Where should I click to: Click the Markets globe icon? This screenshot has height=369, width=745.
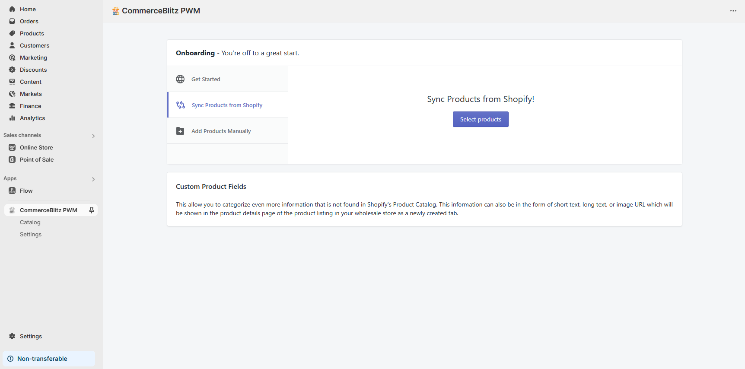click(12, 94)
